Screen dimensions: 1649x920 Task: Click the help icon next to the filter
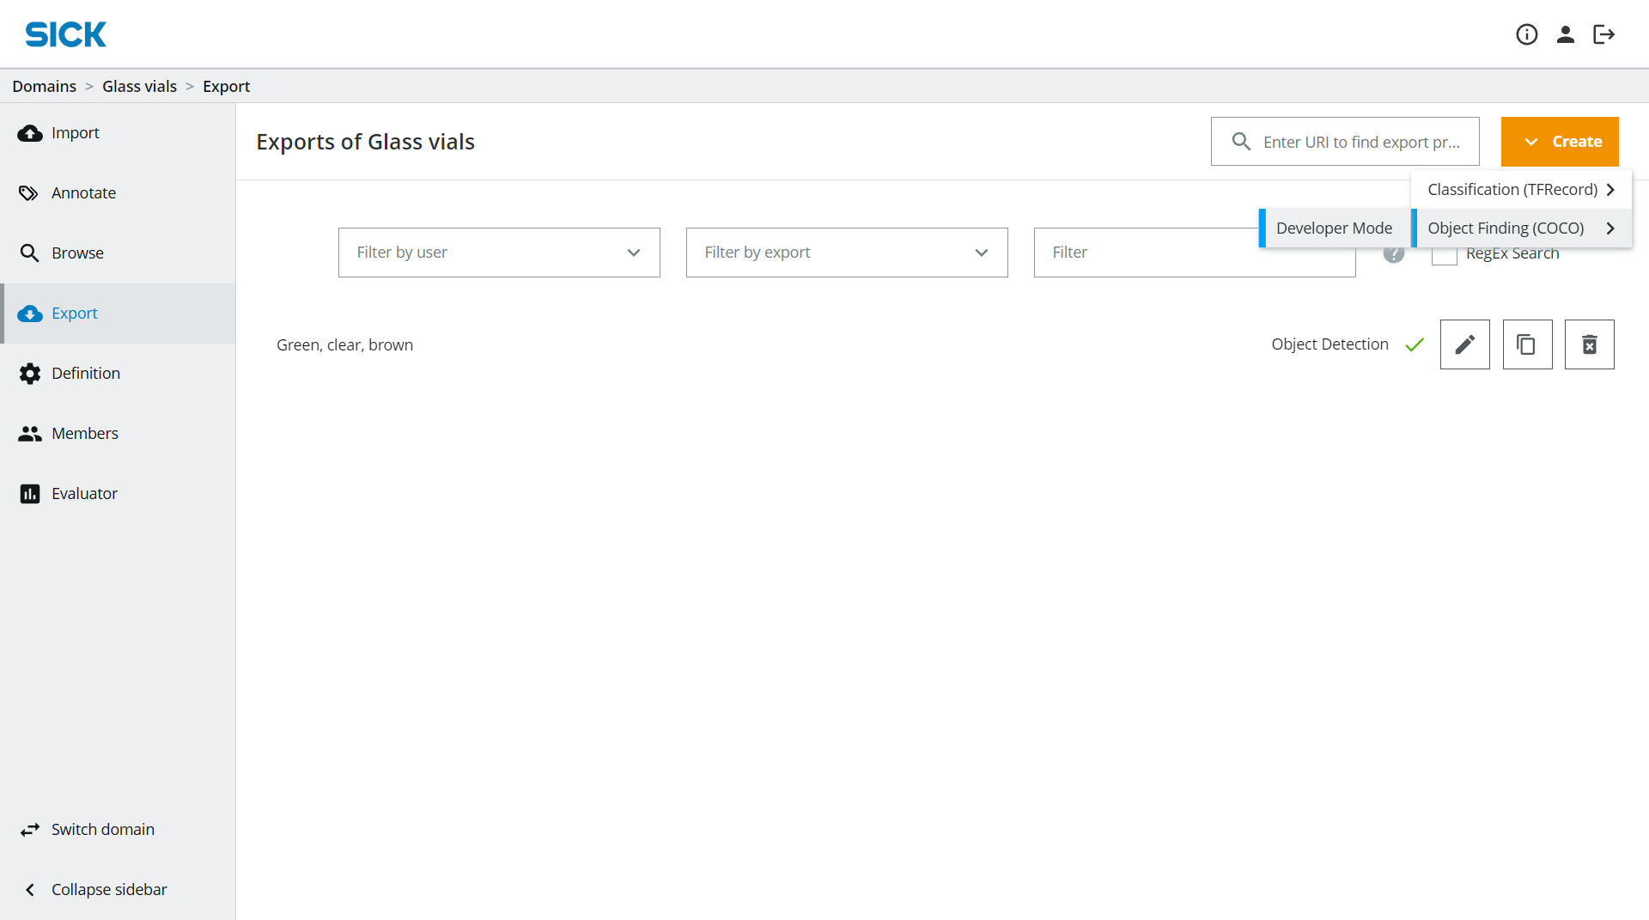pos(1393,253)
